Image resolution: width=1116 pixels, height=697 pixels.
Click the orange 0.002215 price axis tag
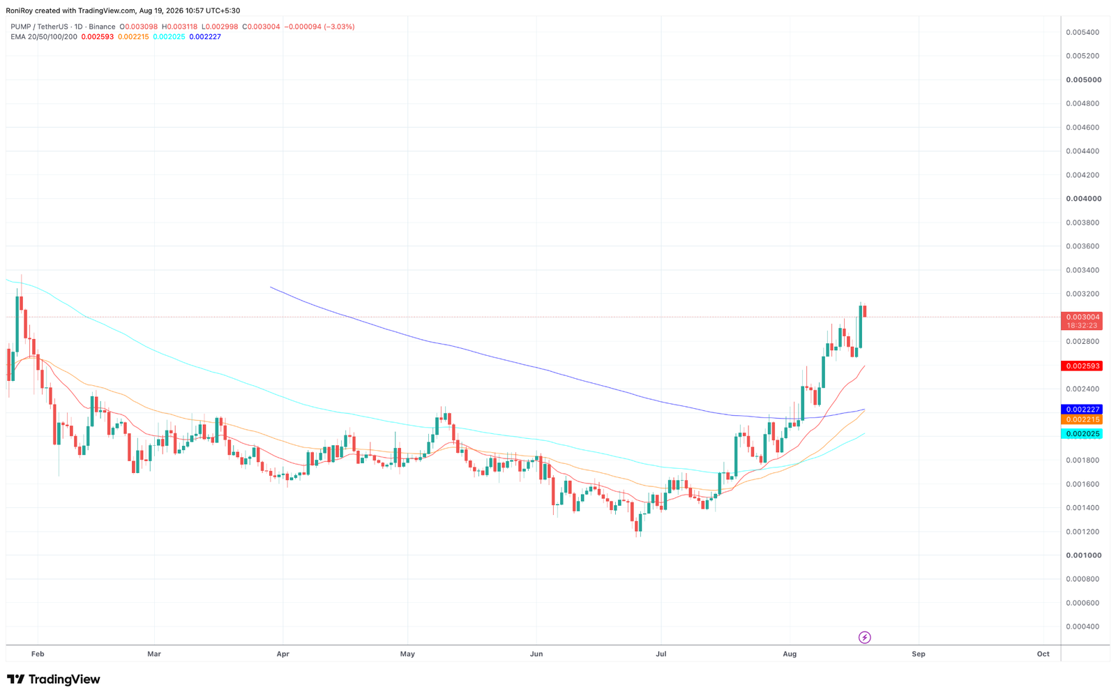point(1082,419)
